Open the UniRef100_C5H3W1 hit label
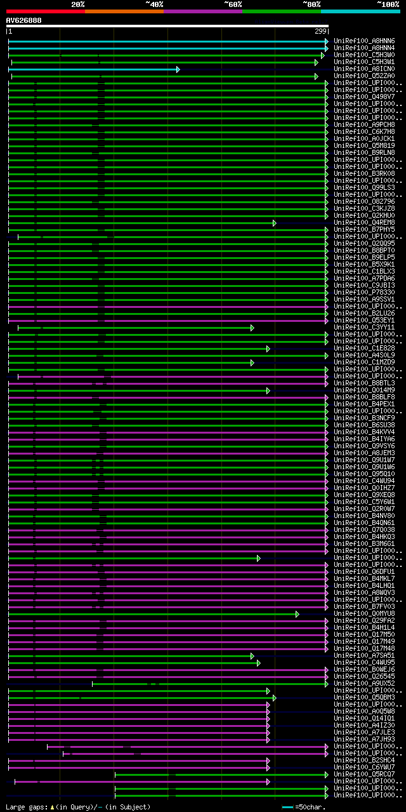This screenshot has height=812, width=406. pyautogui.click(x=364, y=62)
